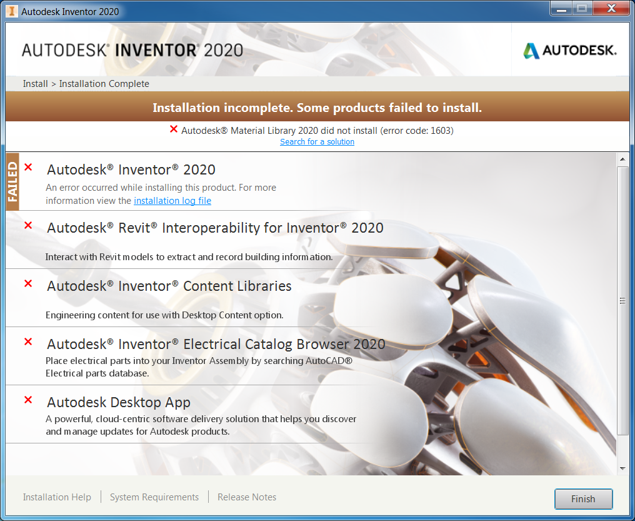The image size is (635, 521).
Task: Open Installation Help
Action: click(x=57, y=497)
